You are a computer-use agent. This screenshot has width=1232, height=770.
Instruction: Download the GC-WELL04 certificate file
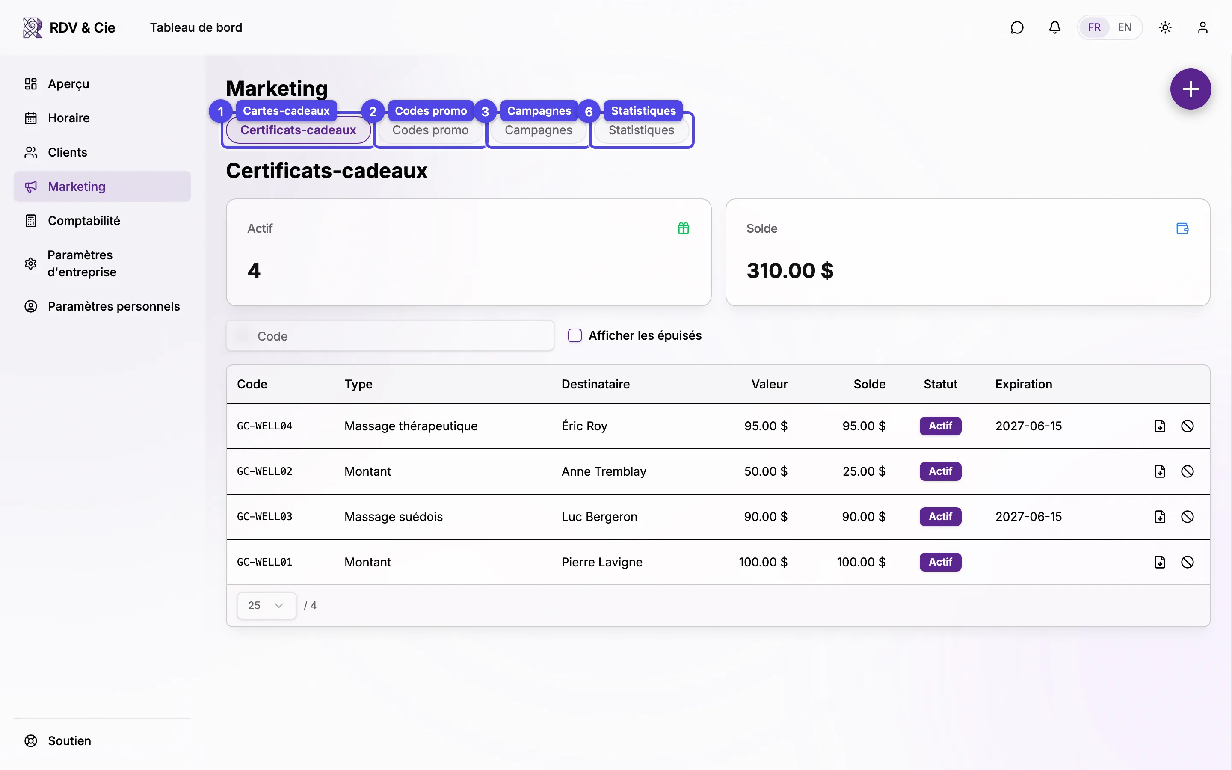click(x=1160, y=426)
